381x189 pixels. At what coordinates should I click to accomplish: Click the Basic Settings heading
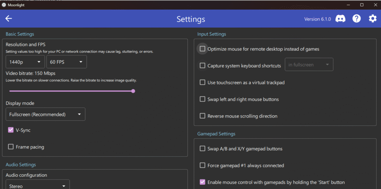[20, 34]
